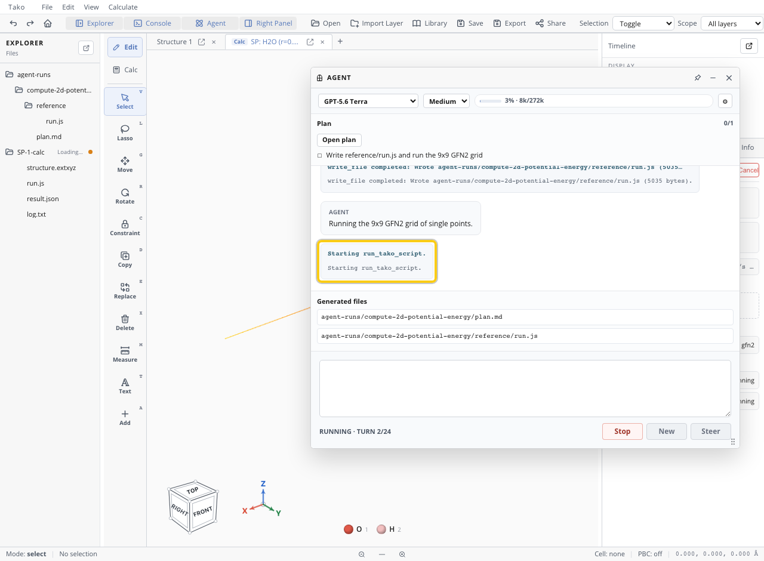Image resolution: width=764 pixels, height=561 pixels.
Task: Collapse the SP-1-calc folder
Action: 10,152
